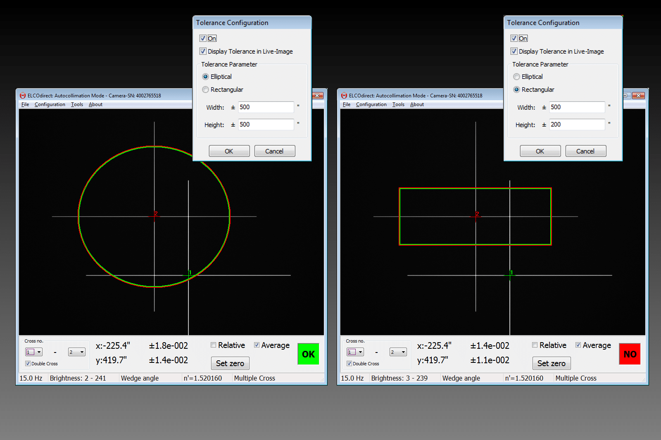This screenshot has height=440, width=661.
Task: Click Set zero button in right window
Action: (552, 363)
